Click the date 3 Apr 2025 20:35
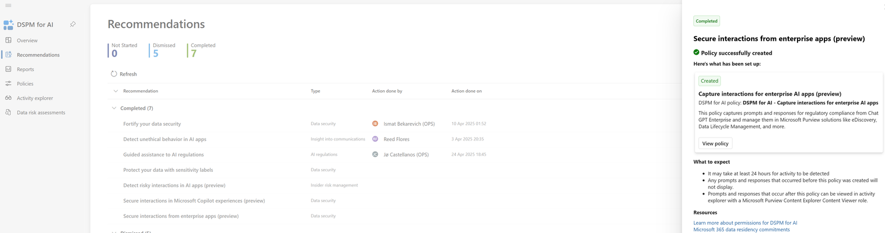The height and width of the screenshot is (233, 885). coord(468,139)
